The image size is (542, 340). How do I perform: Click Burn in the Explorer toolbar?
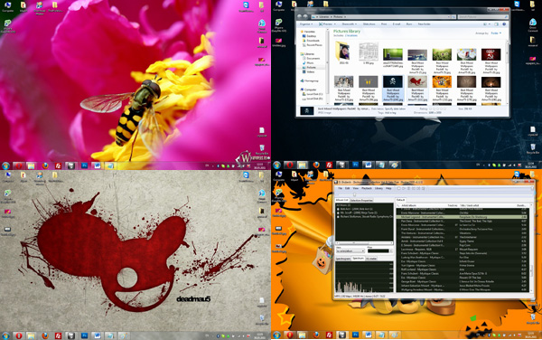409,24
